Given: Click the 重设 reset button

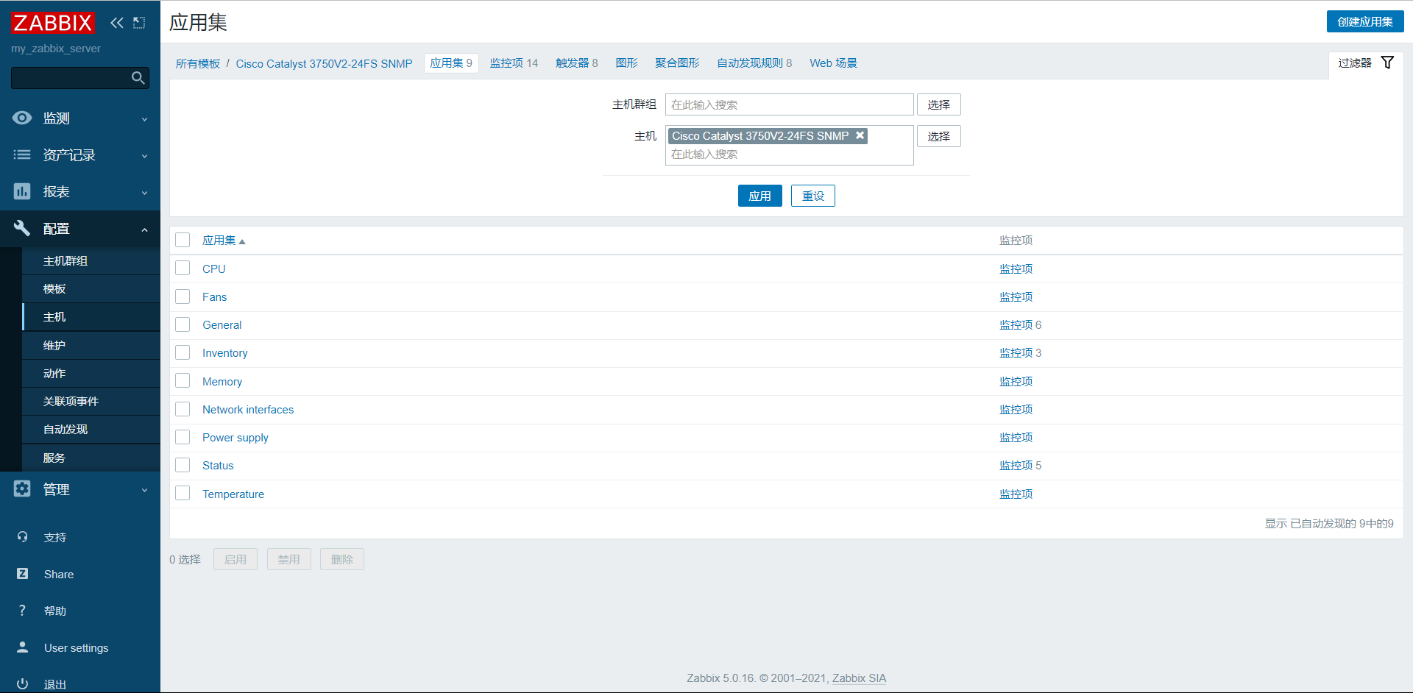Looking at the screenshot, I should pyautogui.click(x=812, y=196).
